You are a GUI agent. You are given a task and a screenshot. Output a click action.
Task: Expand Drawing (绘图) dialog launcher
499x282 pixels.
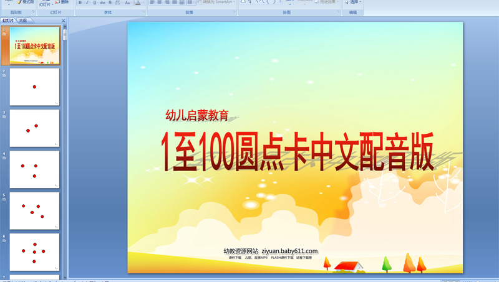pyautogui.click(x=338, y=12)
